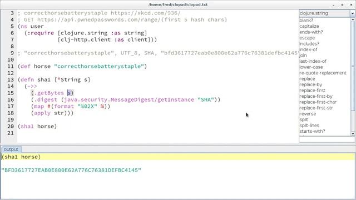Select 'includes?' in the function list

tap(309, 44)
